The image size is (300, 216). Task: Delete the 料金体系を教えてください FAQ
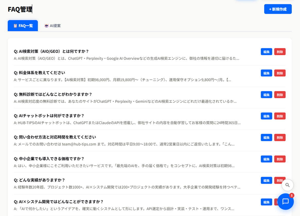point(280,73)
